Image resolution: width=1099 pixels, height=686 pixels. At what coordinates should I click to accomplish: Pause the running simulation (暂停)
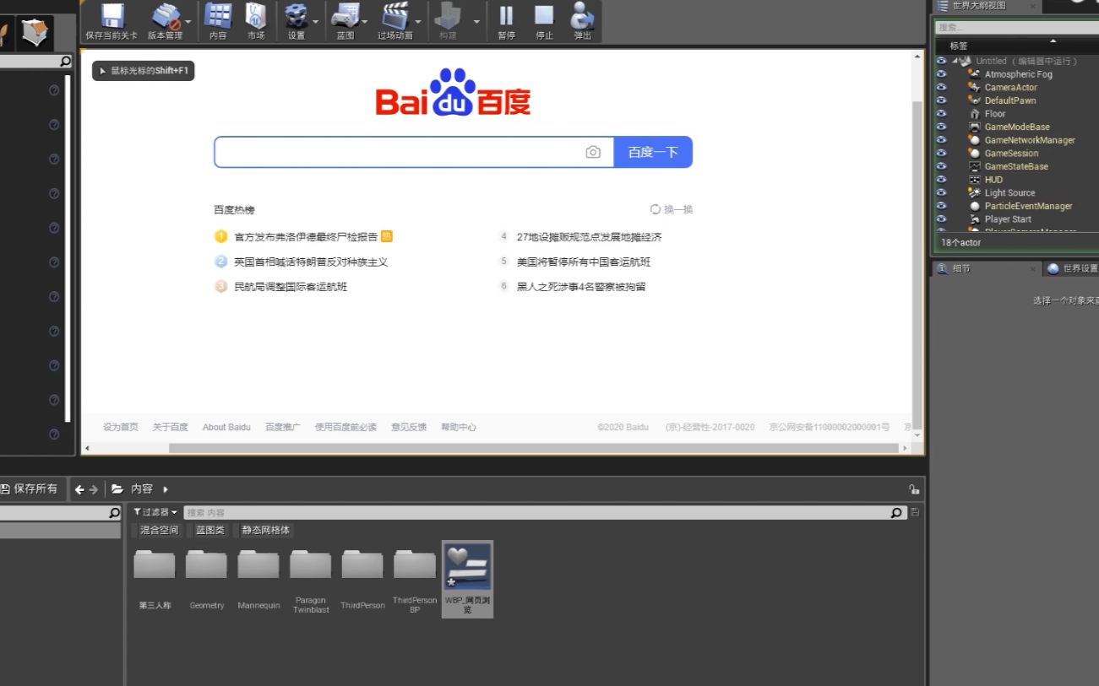[x=506, y=16]
